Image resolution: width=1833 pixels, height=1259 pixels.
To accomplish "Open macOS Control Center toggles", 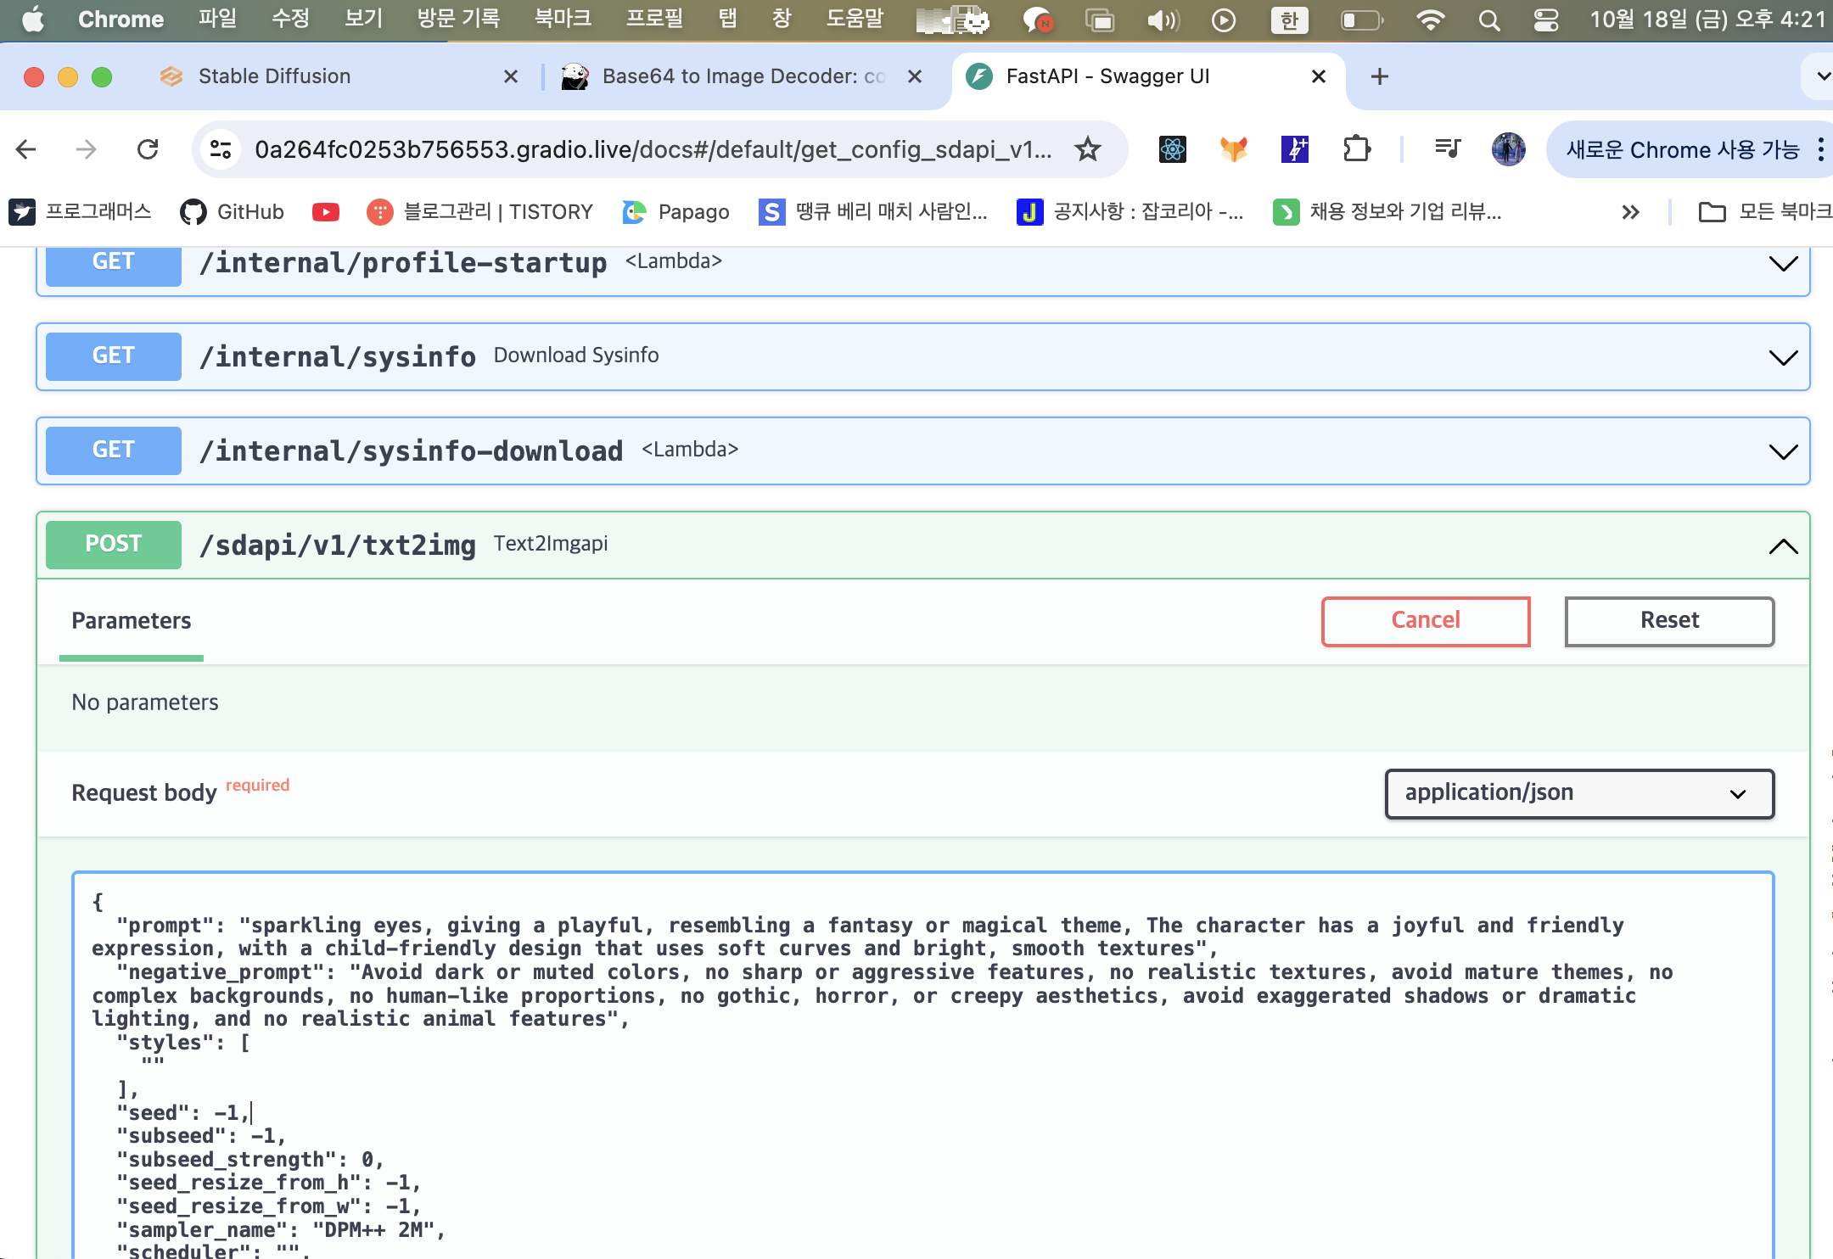I will [x=1545, y=20].
